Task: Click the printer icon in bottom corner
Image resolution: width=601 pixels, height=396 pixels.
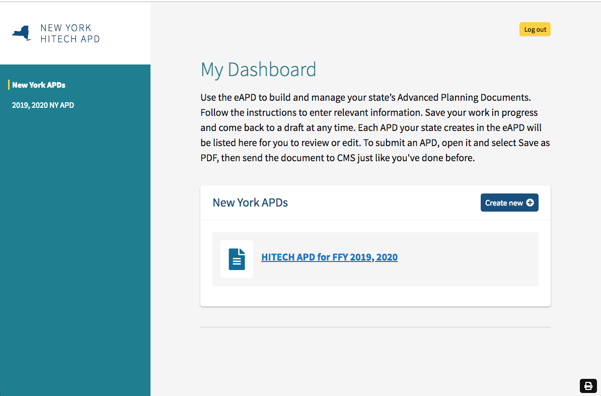Action: pos(588,385)
